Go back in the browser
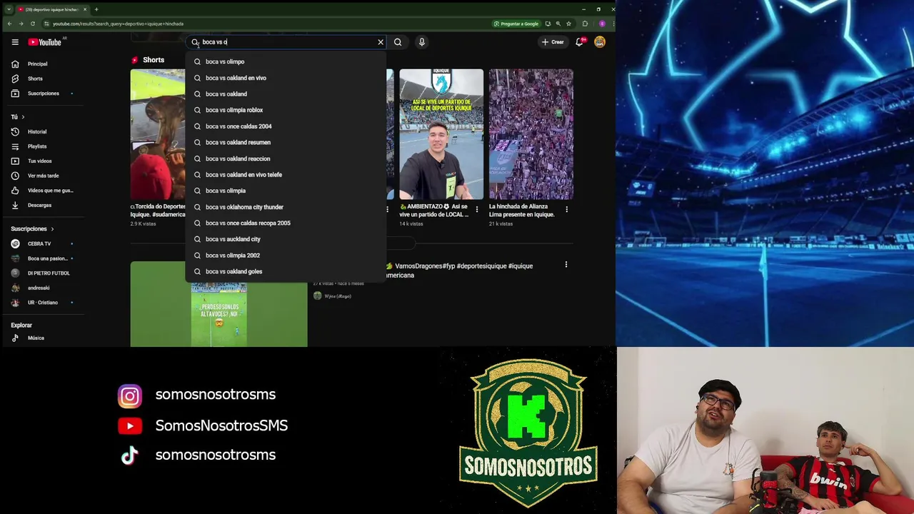914x514 pixels. click(9, 24)
